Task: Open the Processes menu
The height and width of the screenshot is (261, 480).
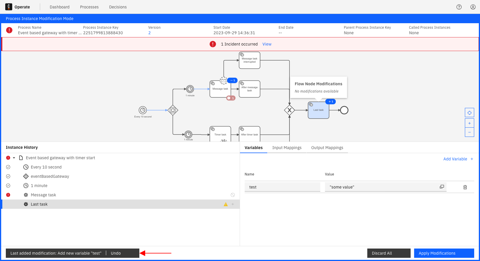Action: [89, 7]
